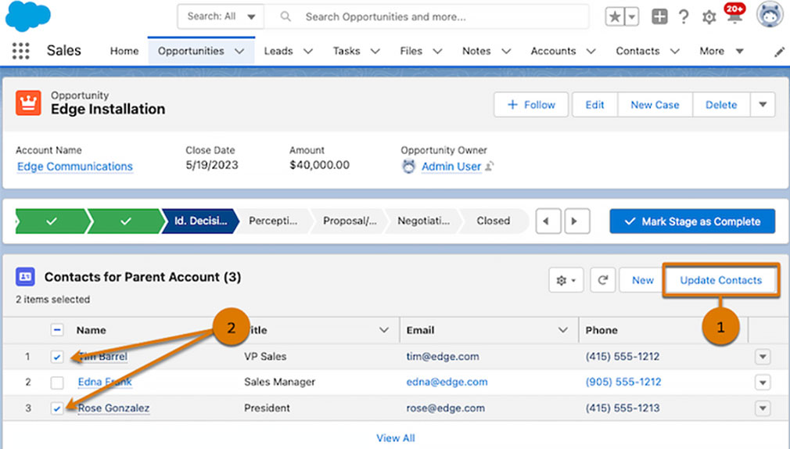Open the Leads tab
This screenshot has height=449, width=790.
[278, 51]
